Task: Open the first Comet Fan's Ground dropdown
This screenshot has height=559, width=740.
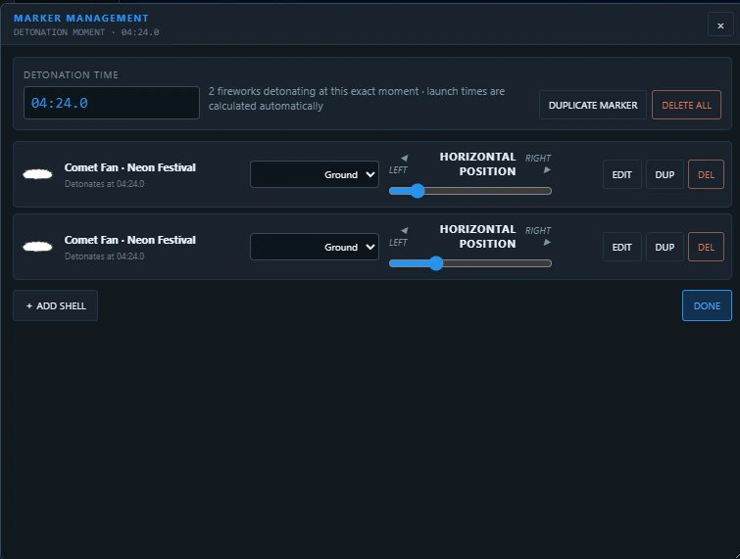Action: tap(315, 174)
